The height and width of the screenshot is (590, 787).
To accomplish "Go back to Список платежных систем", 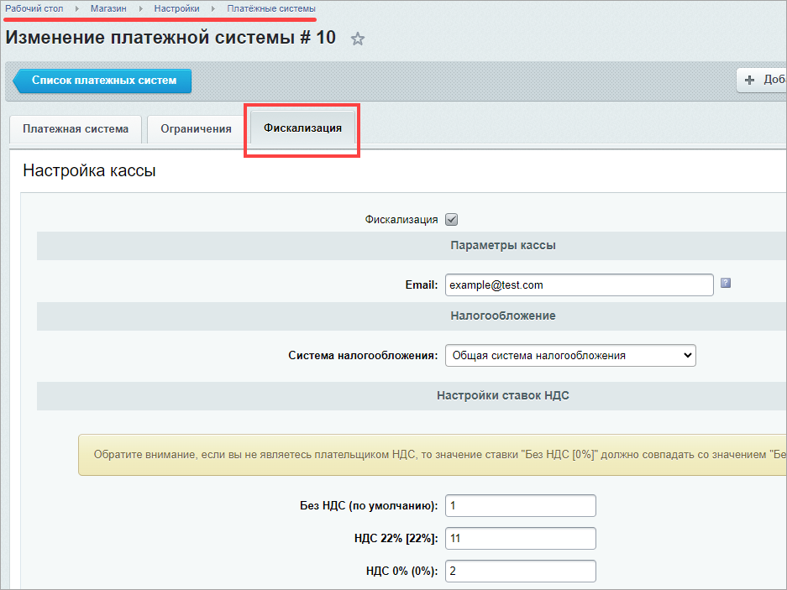I will pos(103,81).
